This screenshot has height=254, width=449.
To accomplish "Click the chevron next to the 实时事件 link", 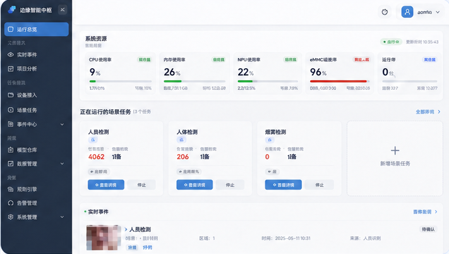I will tap(436, 212).
